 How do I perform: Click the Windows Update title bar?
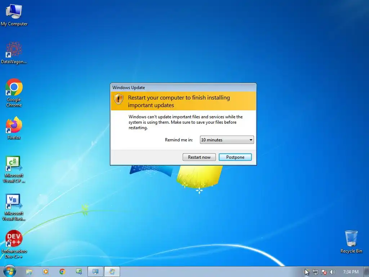pyautogui.click(x=183, y=87)
